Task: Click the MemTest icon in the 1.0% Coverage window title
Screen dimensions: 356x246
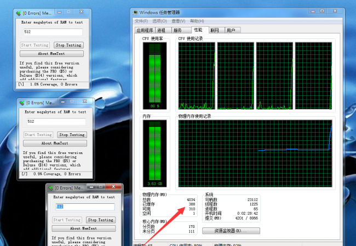Action: click(x=18, y=13)
